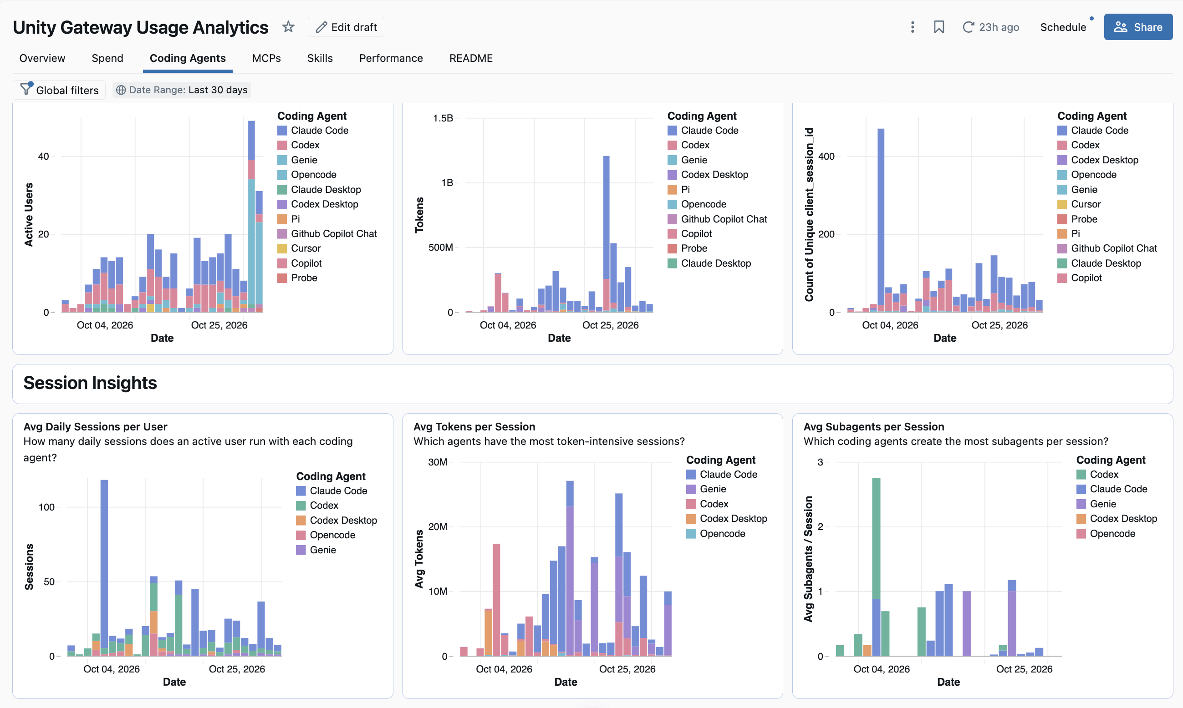Click Copilot label in unique session count legend
The image size is (1183, 708).
pos(1086,278)
